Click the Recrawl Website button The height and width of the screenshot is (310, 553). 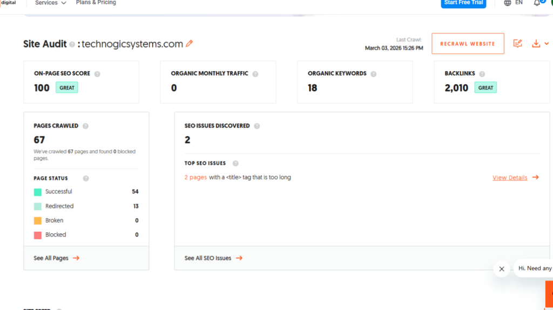[468, 44]
